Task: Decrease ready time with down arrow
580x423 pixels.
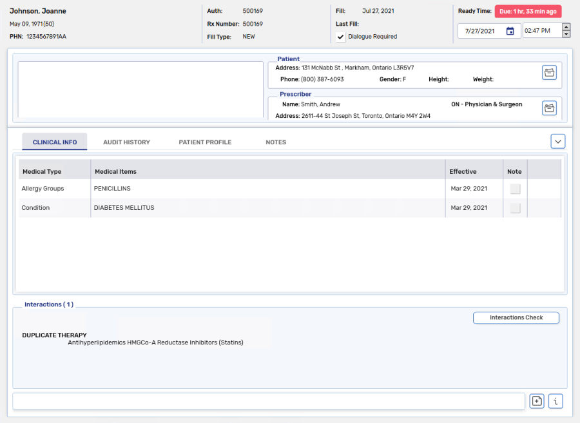Action: coord(566,34)
